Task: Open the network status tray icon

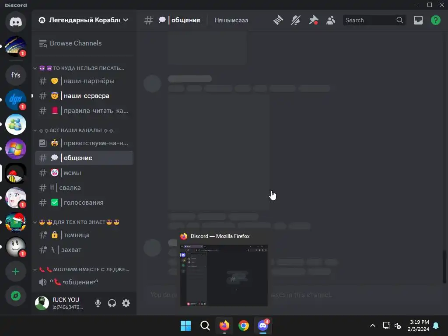Action: [386, 325]
